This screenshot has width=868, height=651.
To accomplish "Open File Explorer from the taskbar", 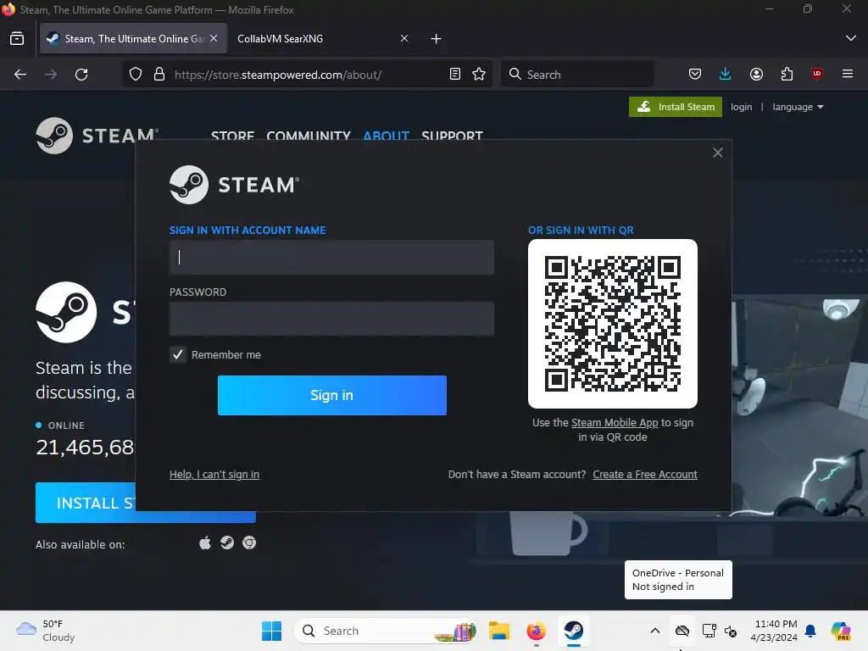I will coord(498,631).
